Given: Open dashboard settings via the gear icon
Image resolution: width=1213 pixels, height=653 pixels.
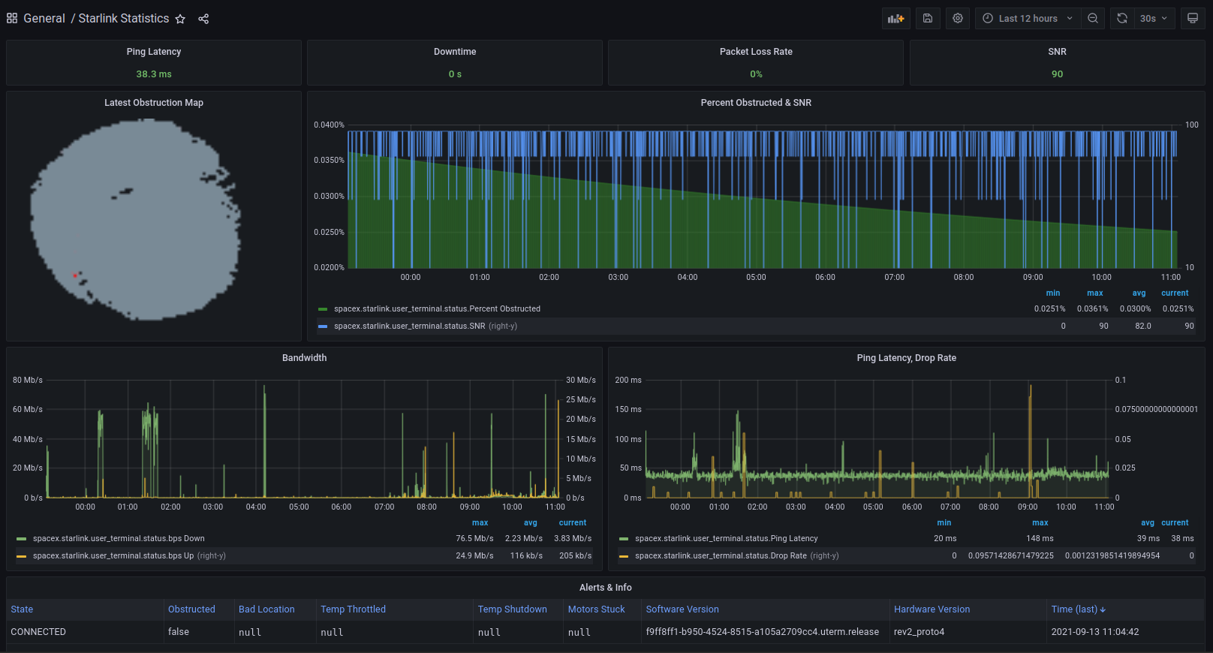Looking at the screenshot, I should coord(958,19).
